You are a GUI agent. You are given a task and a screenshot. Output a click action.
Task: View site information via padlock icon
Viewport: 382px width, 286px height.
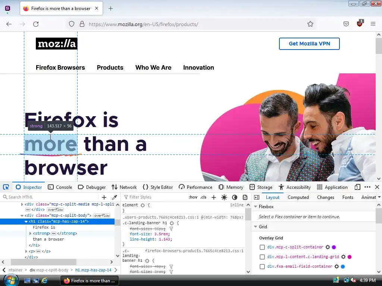[82, 24]
